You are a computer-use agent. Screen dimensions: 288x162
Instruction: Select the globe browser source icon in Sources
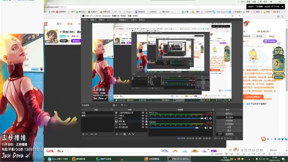point(116,113)
